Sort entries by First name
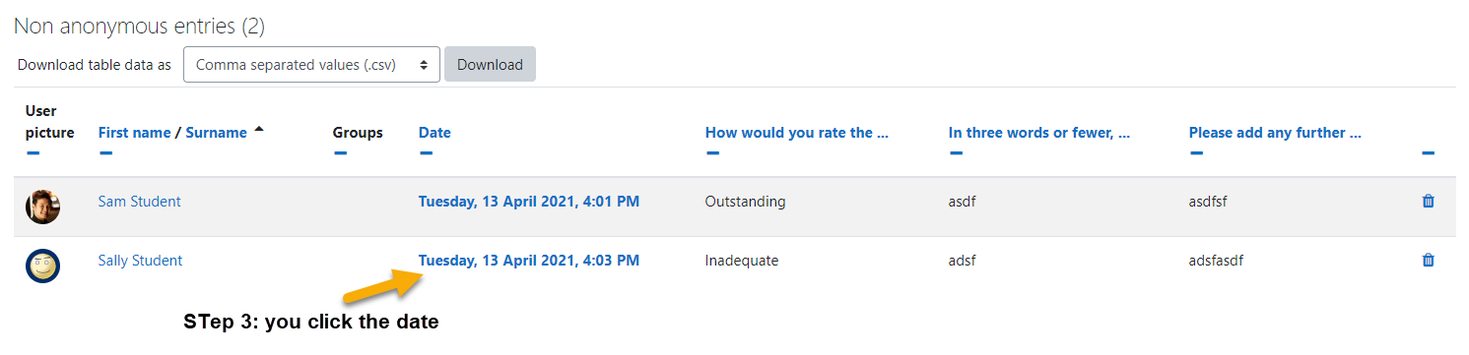This screenshot has height=355, width=1469. click(134, 133)
